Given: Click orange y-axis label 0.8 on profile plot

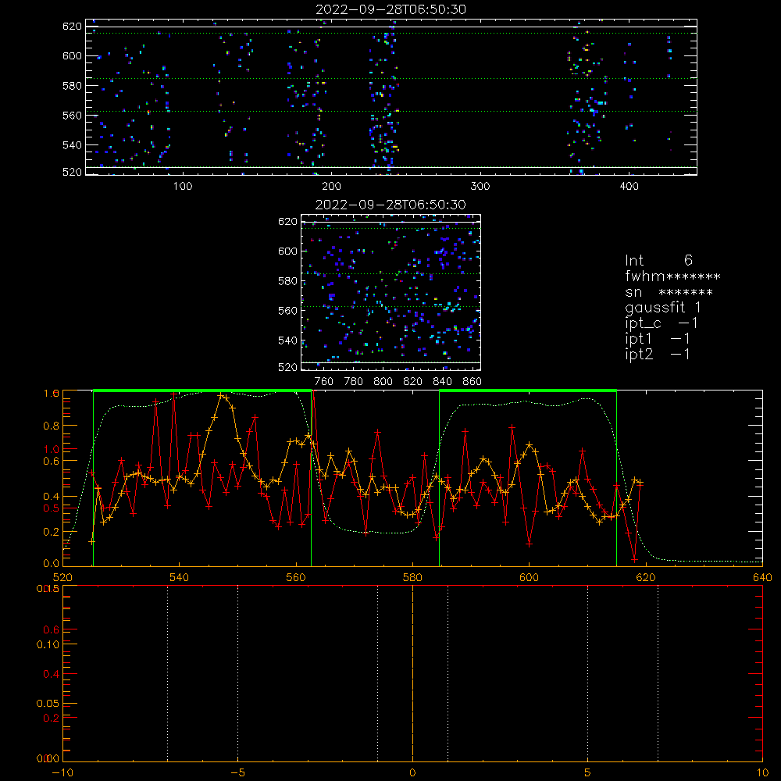Looking at the screenshot, I should [x=52, y=426].
